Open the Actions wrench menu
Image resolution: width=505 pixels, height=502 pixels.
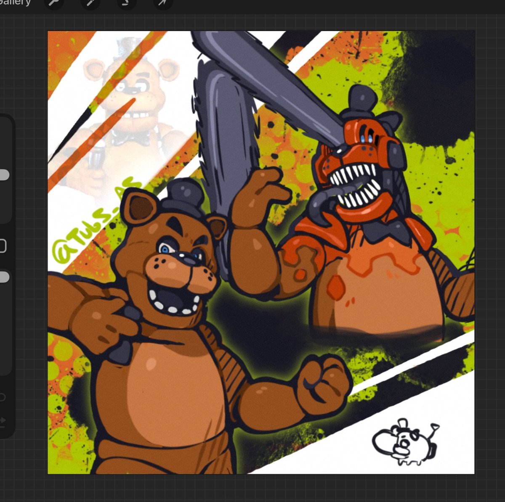click(54, 3)
